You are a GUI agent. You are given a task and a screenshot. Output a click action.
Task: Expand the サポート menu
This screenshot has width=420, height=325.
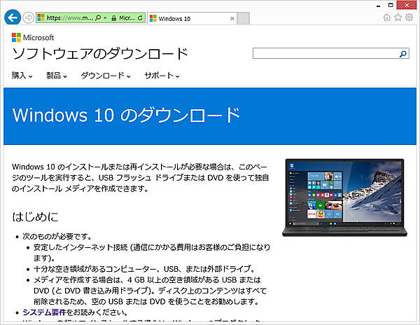point(162,76)
